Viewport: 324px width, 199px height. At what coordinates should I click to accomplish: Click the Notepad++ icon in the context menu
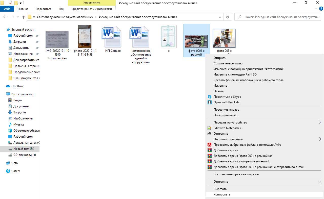click(209, 128)
